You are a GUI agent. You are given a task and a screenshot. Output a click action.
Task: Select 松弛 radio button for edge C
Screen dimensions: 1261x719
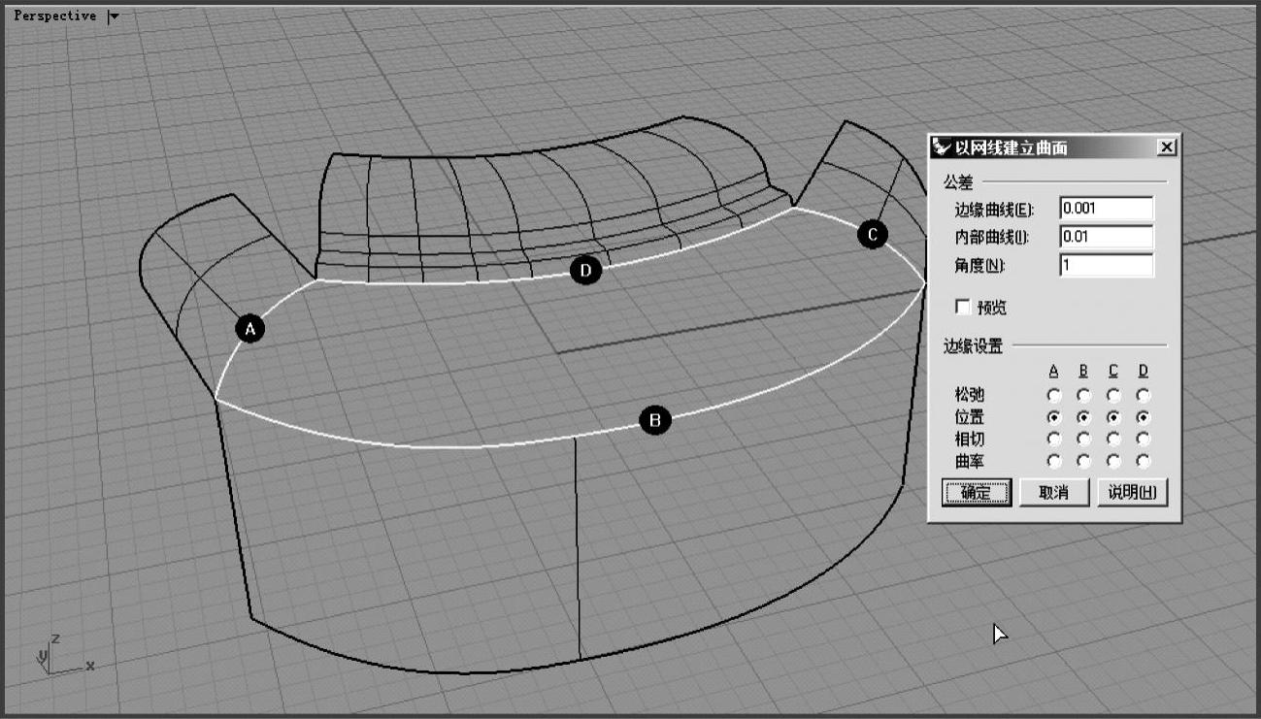point(1113,395)
